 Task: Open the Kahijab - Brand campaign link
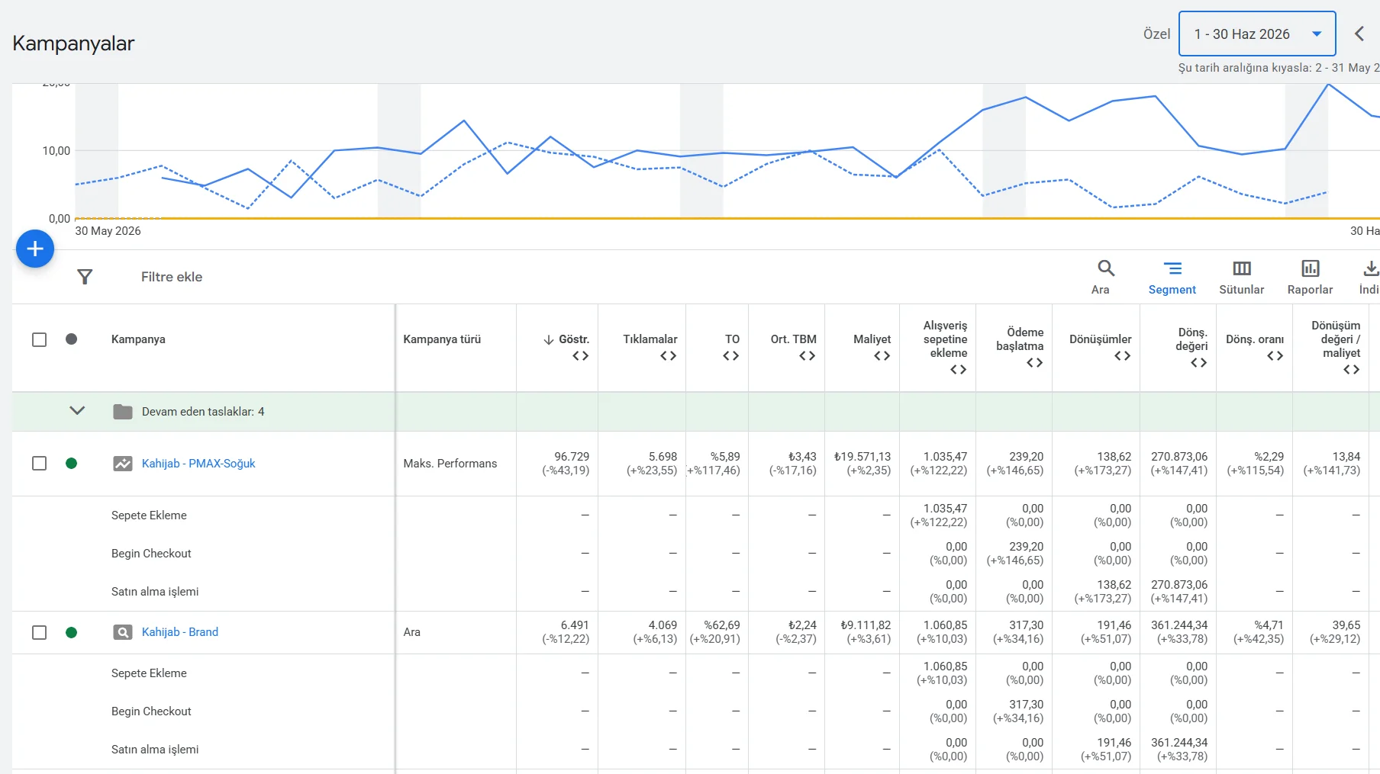coord(180,632)
